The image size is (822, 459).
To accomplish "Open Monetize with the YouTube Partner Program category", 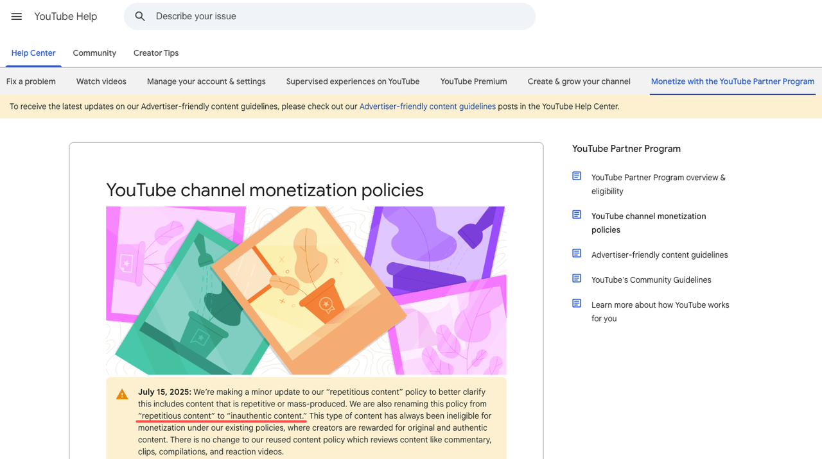I will 733,81.
